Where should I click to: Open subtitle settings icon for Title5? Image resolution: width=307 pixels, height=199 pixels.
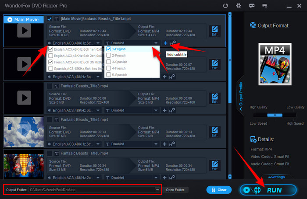172,178
